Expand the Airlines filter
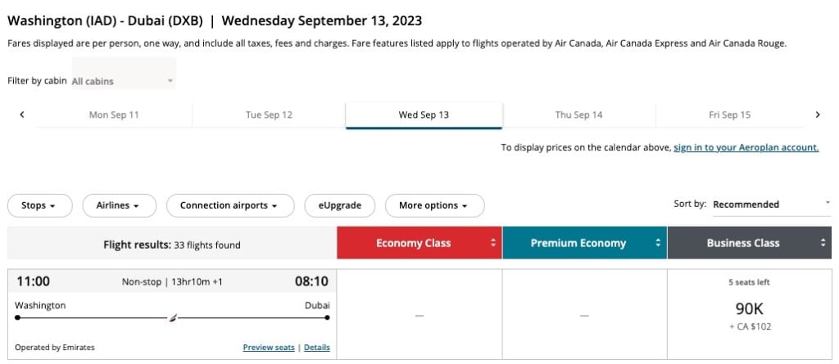Viewport: 839px width, 364px height. (120, 206)
